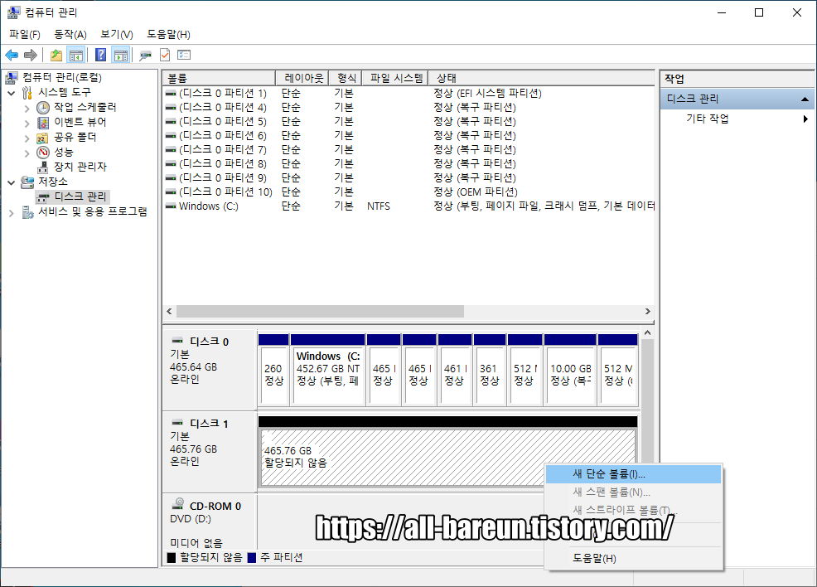Click the disk view scroll-up arrow
Viewport: 817px width, 587px height.
(648, 333)
